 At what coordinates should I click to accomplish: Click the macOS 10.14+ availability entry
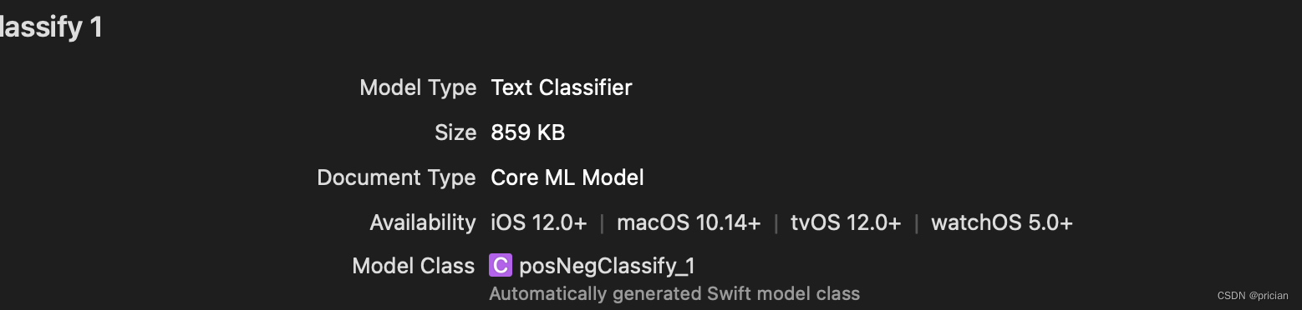point(689,222)
